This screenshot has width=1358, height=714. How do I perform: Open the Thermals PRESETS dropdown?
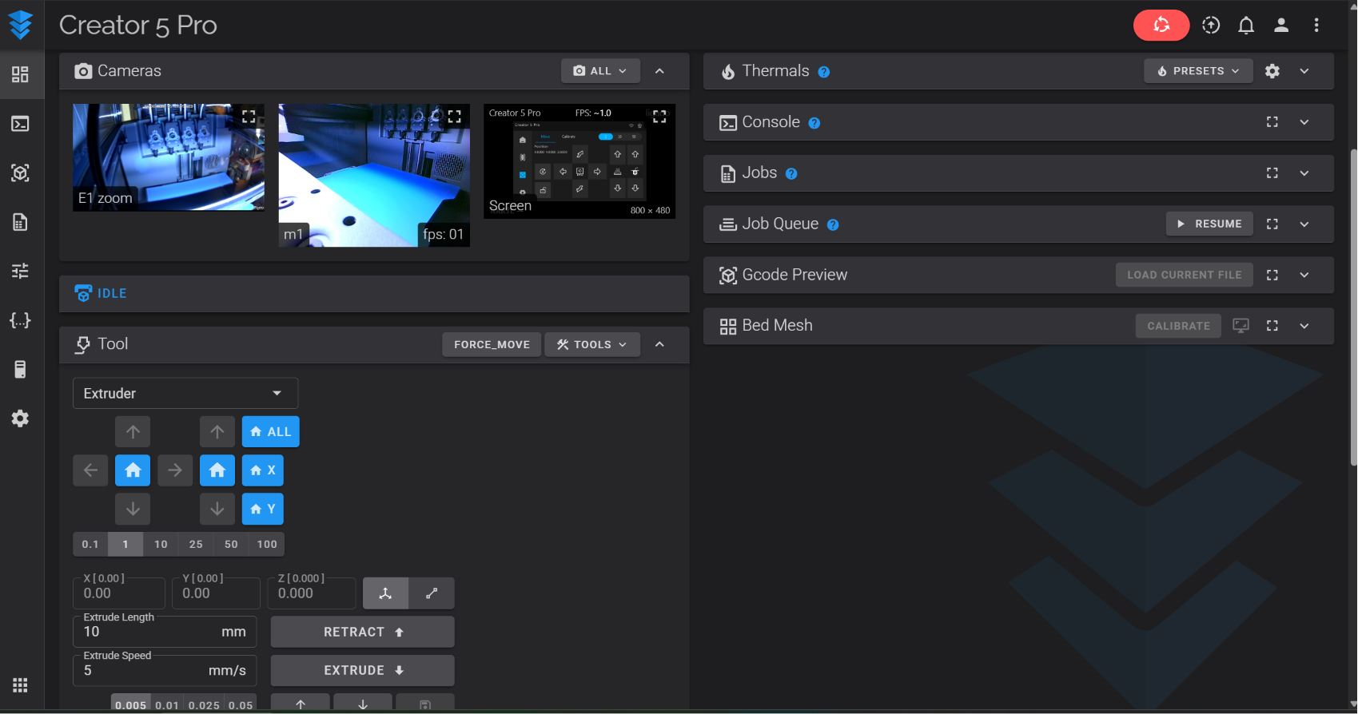[1198, 71]
